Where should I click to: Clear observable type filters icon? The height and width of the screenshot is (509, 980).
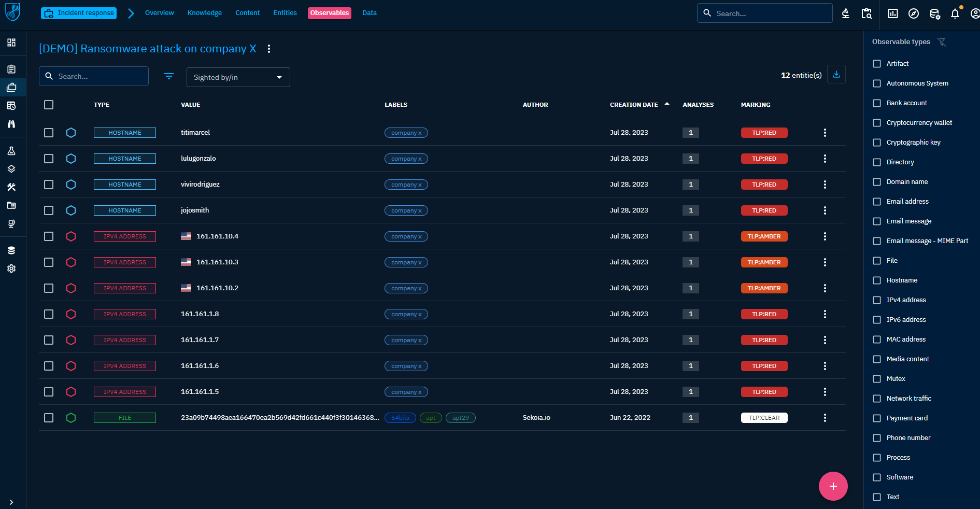(x=942, y=42)
